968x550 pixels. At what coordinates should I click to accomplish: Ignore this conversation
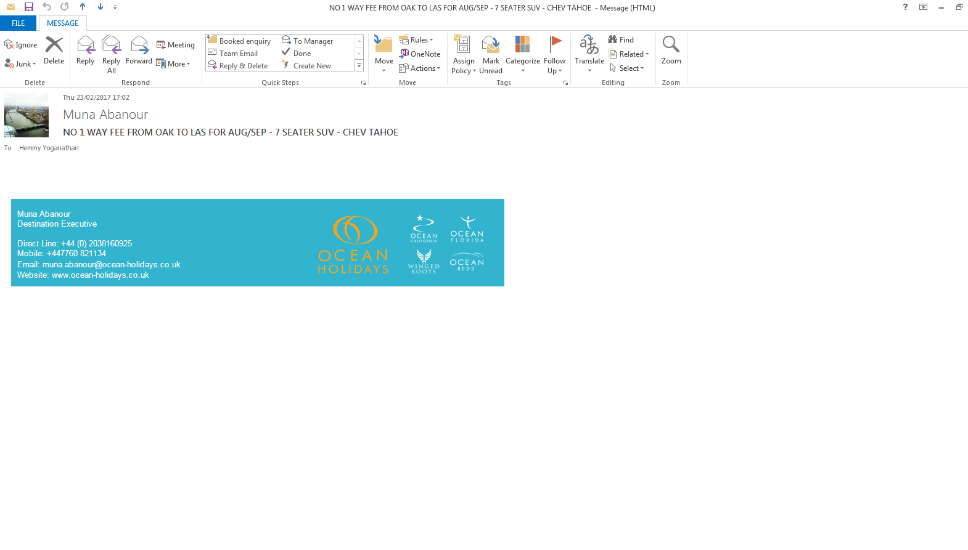click(x=21, y=45)
